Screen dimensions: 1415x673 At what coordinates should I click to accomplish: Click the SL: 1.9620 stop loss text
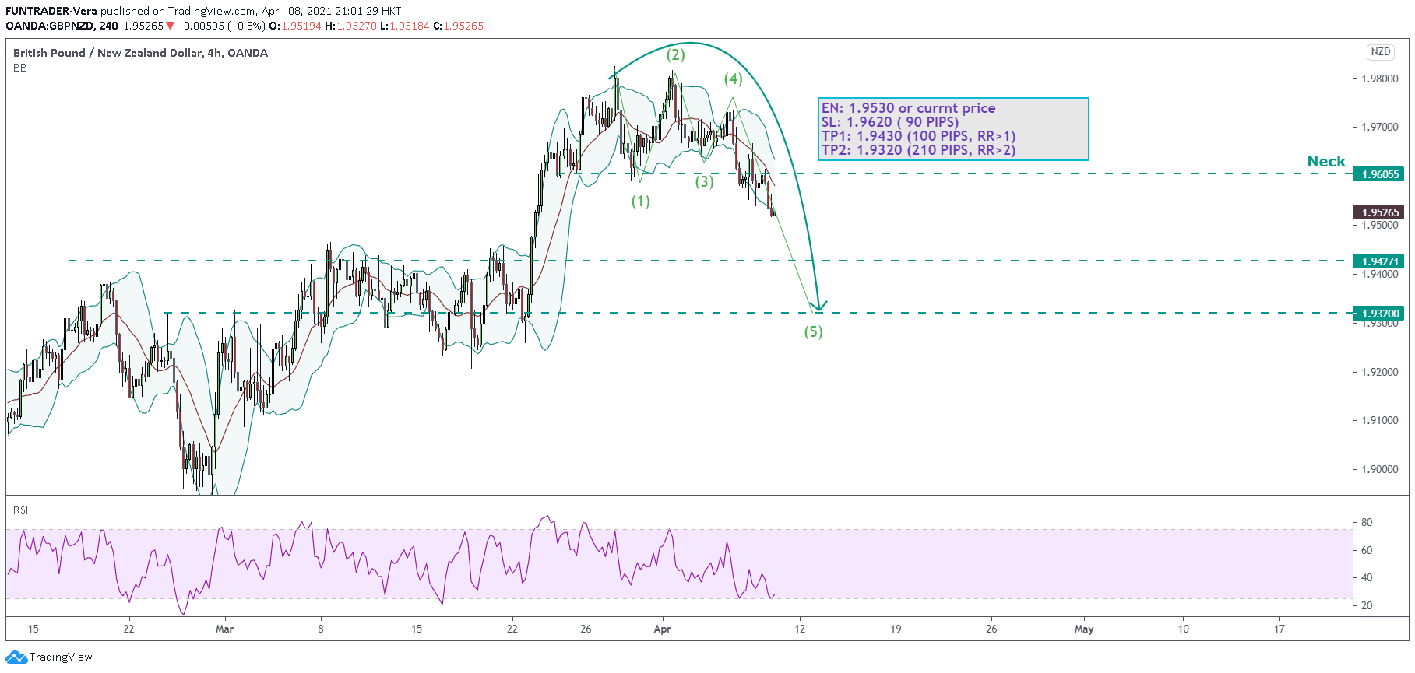[x=890, y=122]
